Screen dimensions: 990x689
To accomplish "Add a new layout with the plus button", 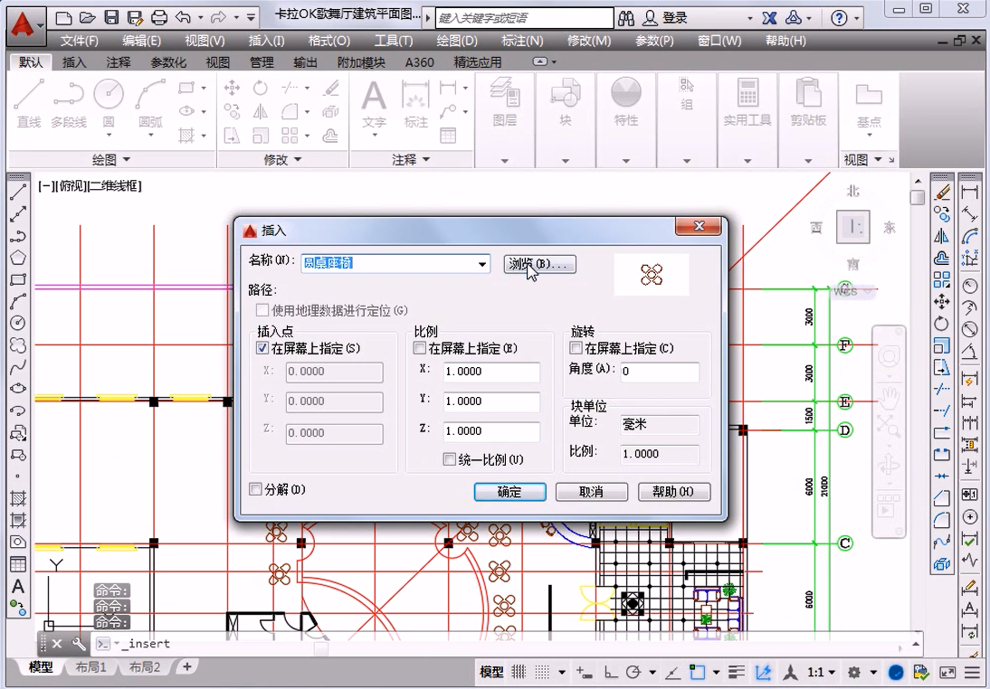I will (x=187, y=666).
